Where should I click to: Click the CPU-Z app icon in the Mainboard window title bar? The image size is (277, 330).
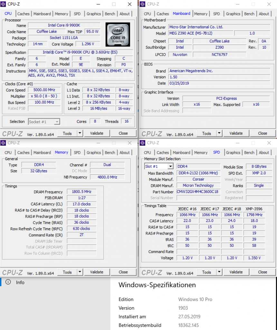(x=142, y=4)
